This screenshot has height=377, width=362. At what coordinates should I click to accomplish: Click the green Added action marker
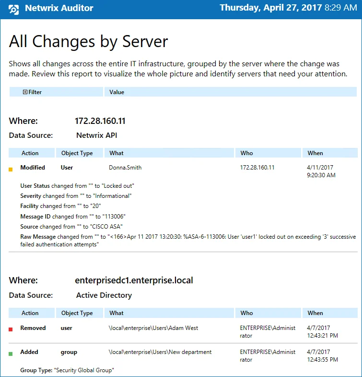pyautogui.click(x=11, y=353)
